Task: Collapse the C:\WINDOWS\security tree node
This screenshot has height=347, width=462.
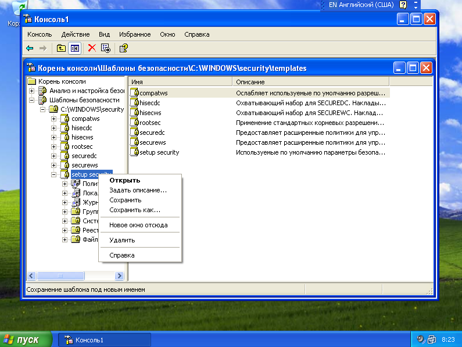Action: (43, 109)
